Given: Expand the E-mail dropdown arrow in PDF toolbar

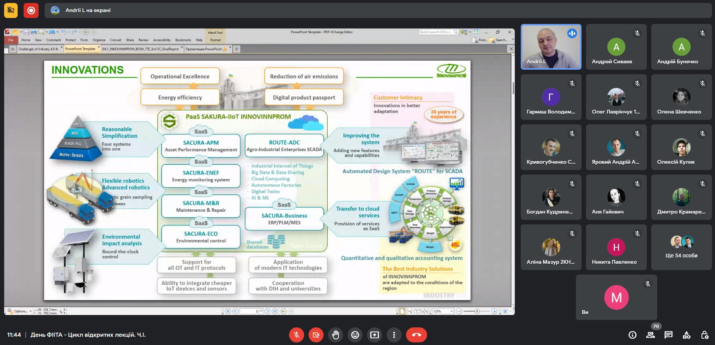Looking at the screenshot, I should point(46,32).
